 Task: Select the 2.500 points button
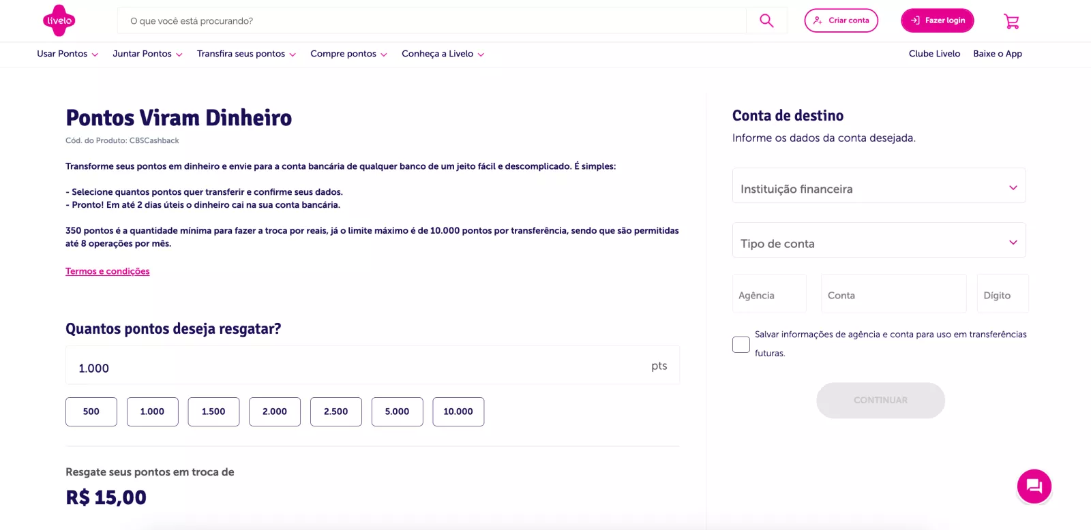tap(336, 411)
